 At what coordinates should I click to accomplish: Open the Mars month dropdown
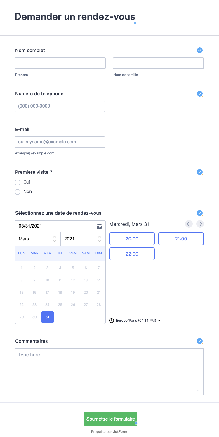(x=37, y=239)
